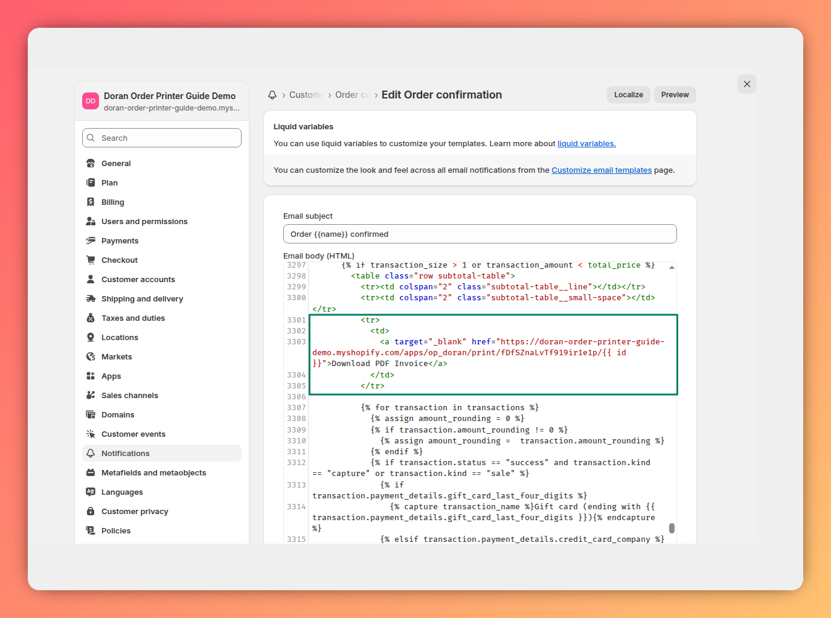The width and height of the screenshot is (831, 618).
Task: Click the Preview button
Action: (675, 95)
